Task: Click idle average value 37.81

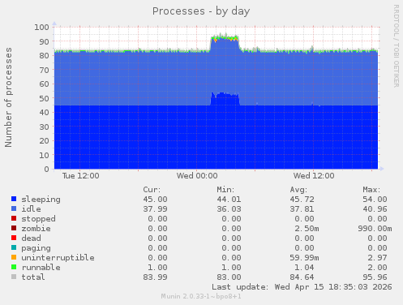Action: 302,209
